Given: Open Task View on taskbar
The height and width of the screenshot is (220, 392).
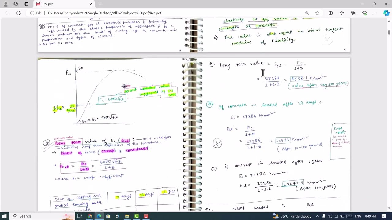Looking at the screenshot, I should 79,216.
